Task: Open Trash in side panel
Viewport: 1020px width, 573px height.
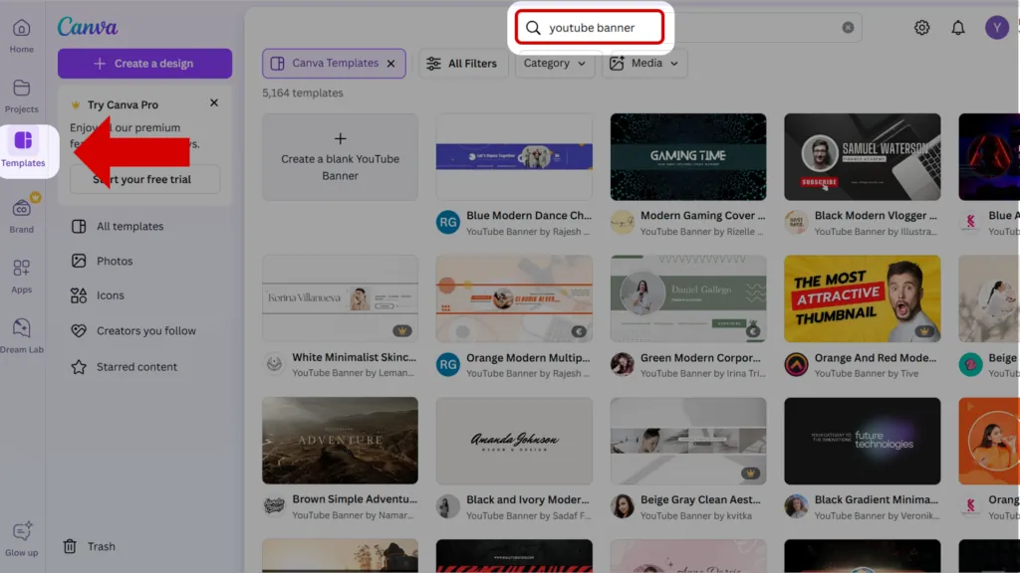Action: [90, 546]
